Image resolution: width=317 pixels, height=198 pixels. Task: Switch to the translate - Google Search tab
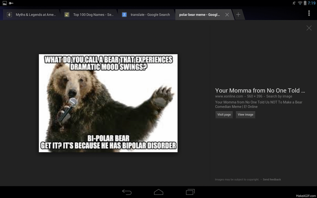[x=150, y=15]
